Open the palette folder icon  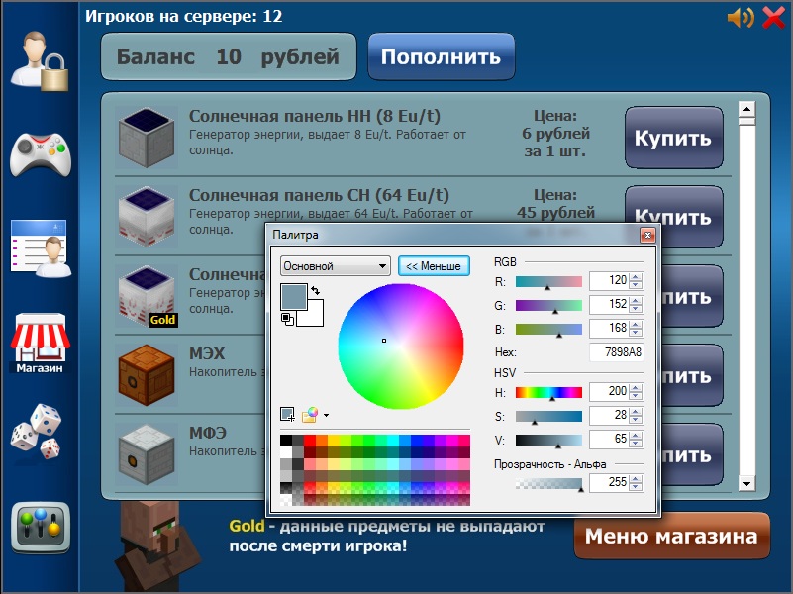pos(310,415)
